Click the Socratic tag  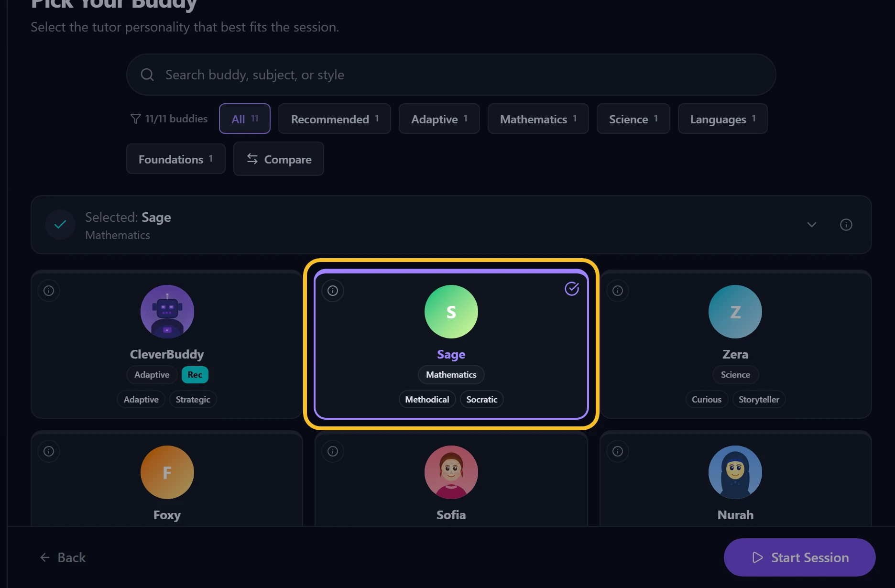point(482,400)
